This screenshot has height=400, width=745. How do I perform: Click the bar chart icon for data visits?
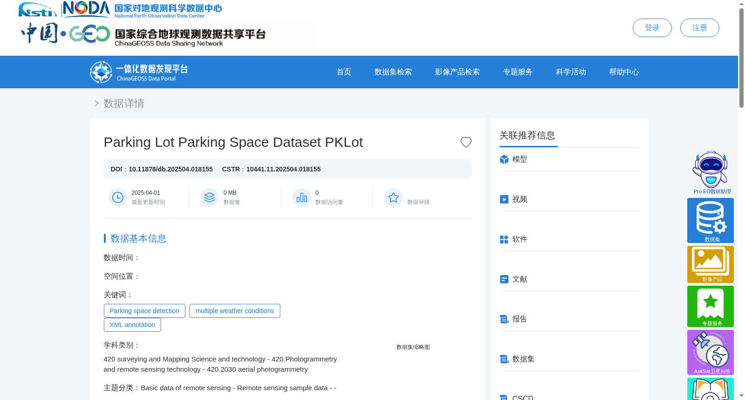[302, 197]
